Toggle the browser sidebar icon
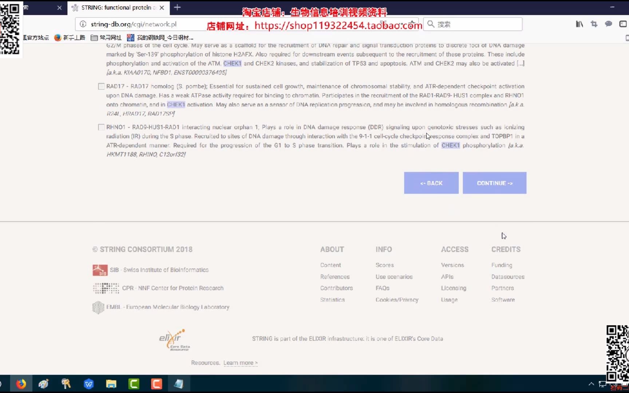The width and height of the screenshot is (629, 393). click(623, 24)
